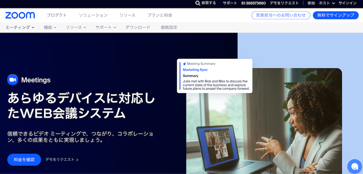Expand the ミーティング dropdown

pyautogui.click(x=20, y=27)
